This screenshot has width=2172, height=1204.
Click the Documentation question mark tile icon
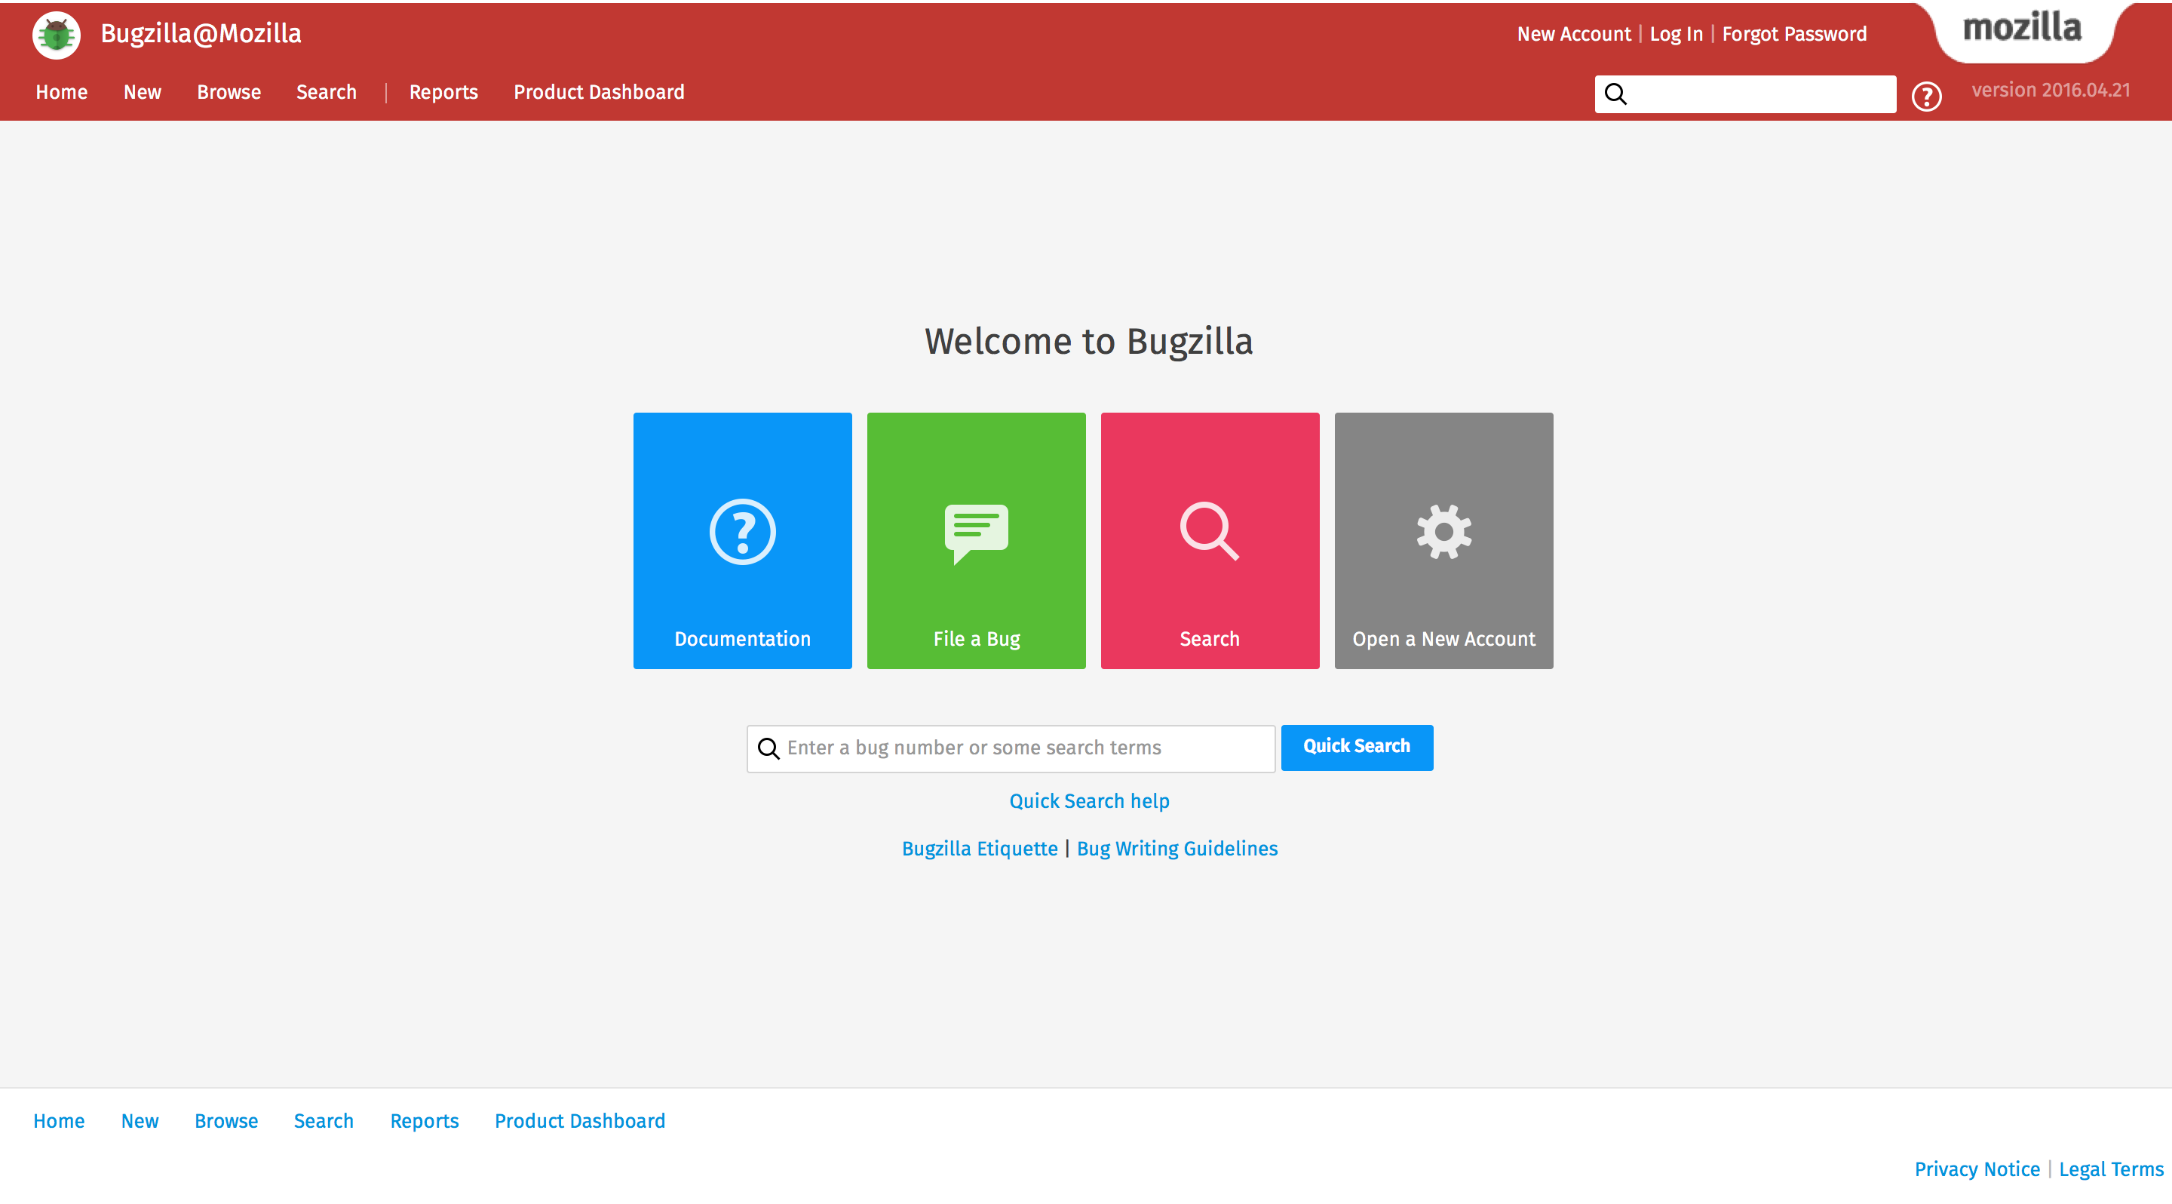(742, 532)
